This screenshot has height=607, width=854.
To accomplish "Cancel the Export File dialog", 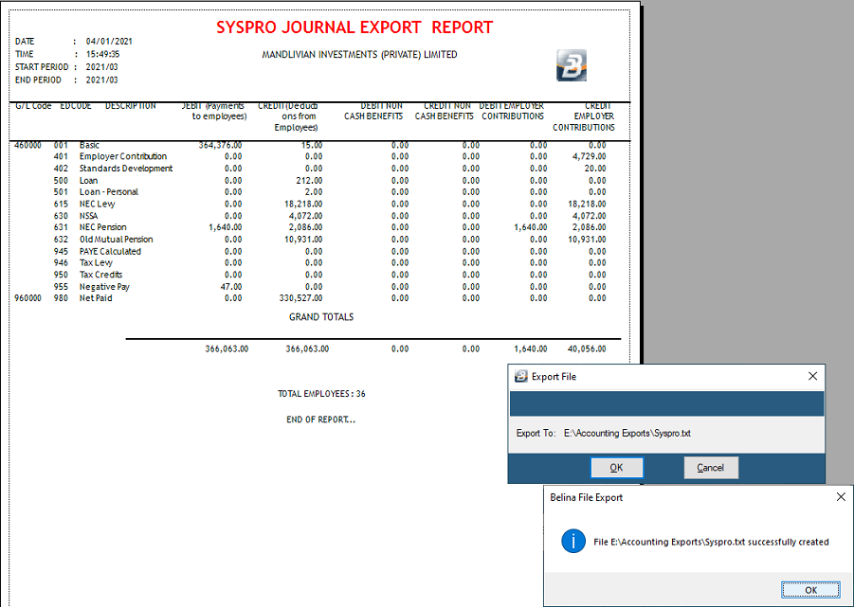I will [x=711, y=468].
